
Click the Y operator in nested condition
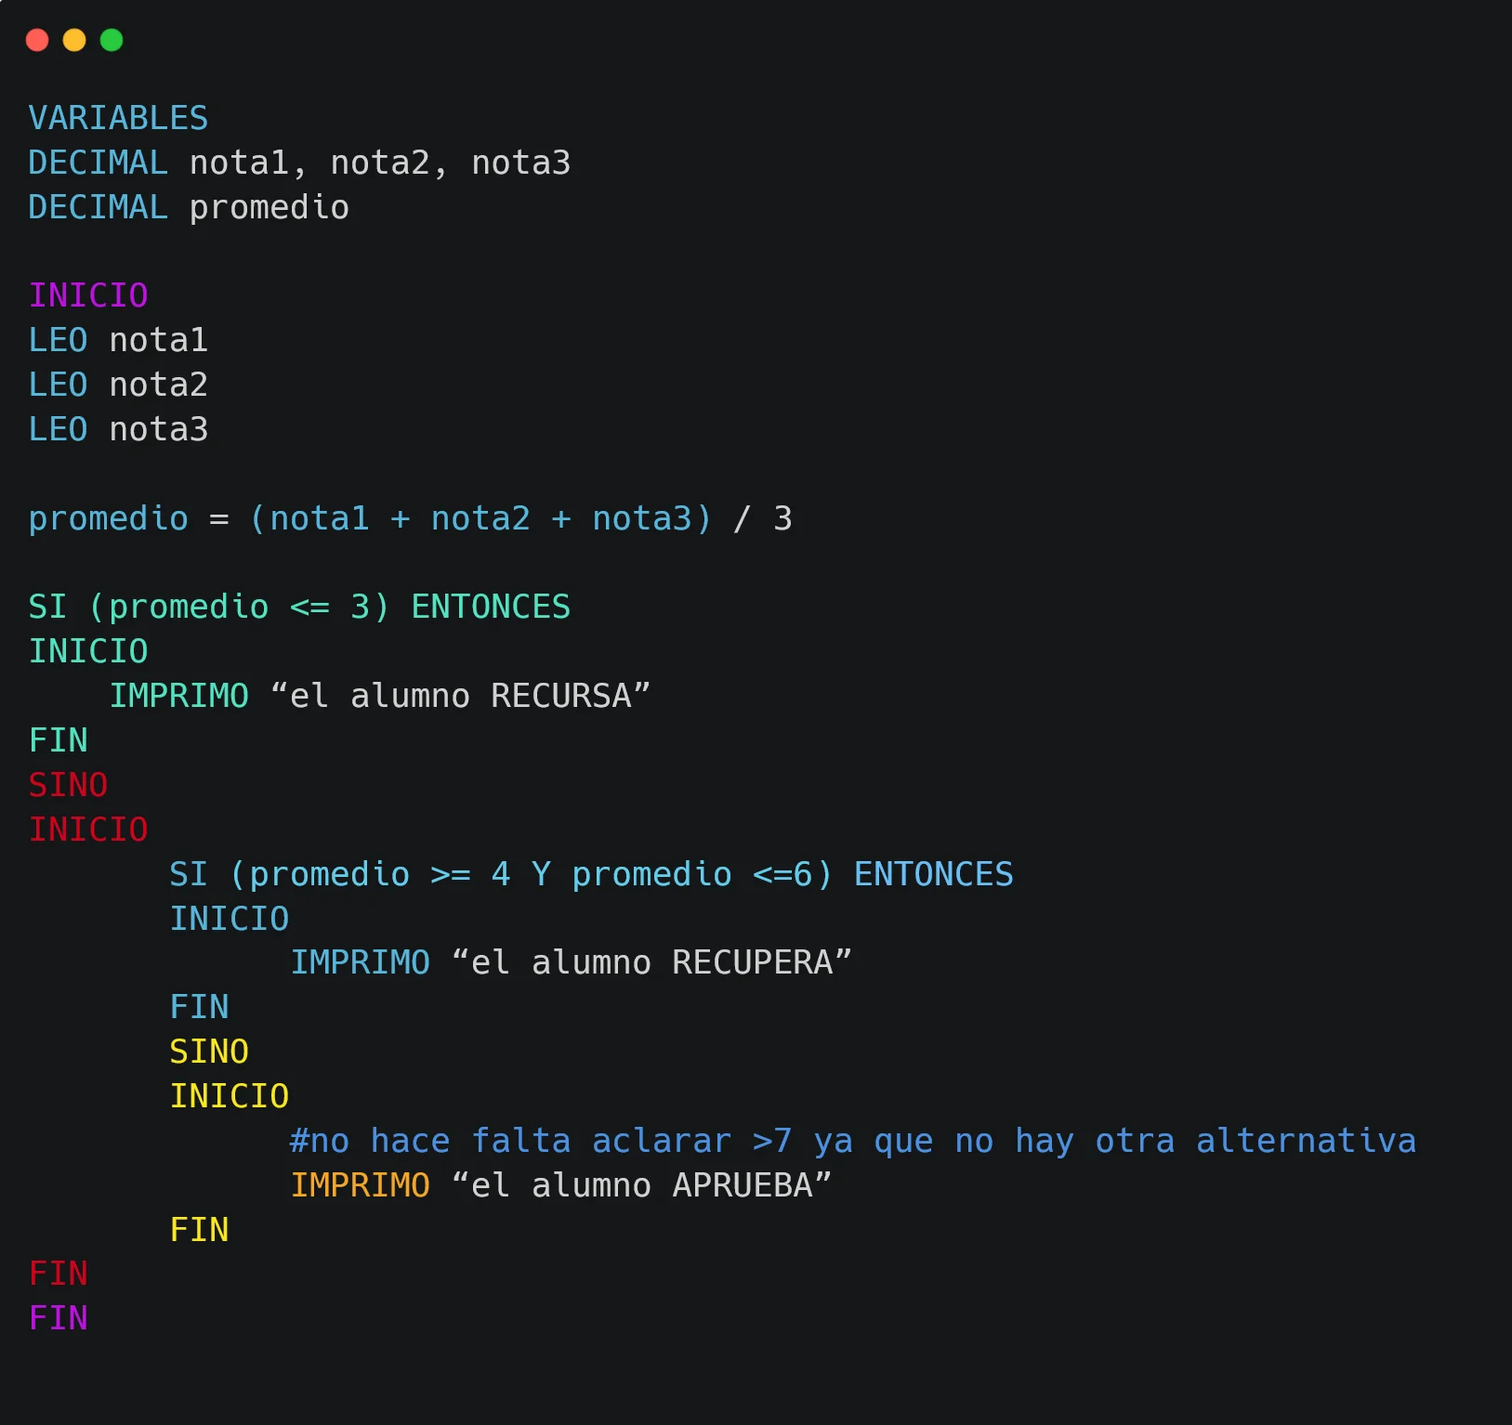click(x=541, y=874)
